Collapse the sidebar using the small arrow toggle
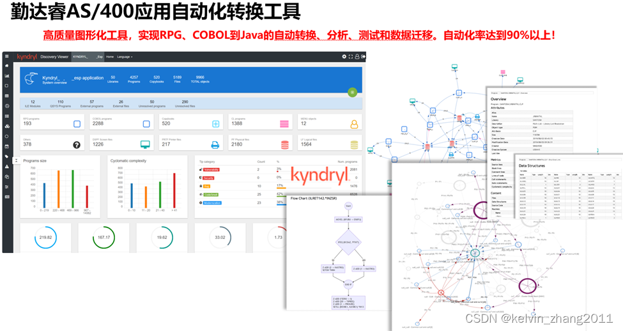 pos(16,160)
